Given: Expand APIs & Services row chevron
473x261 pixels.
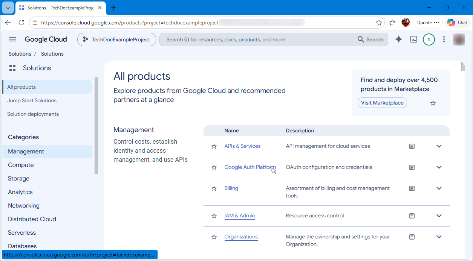Looking at the screenshot, I should pos(439,146).
